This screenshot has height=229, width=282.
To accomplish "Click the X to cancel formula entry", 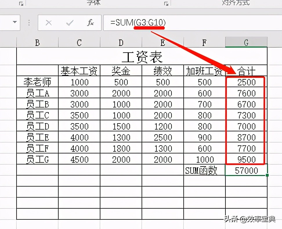I will [49, 23].
